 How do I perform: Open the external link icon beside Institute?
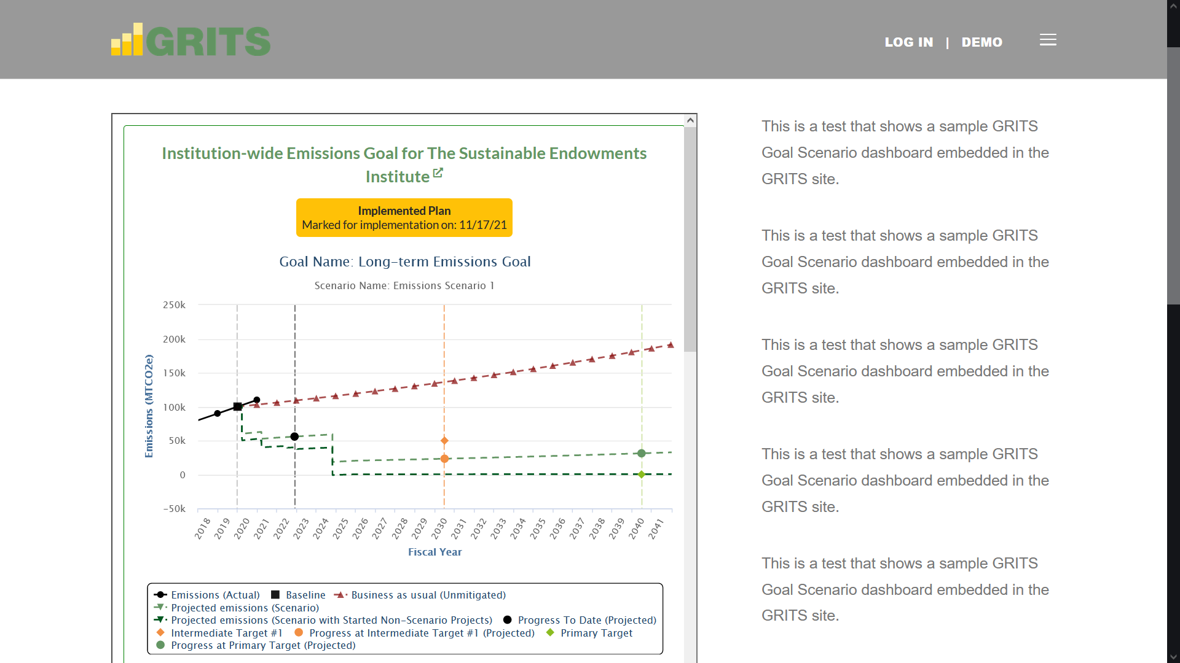coord(438,173)
